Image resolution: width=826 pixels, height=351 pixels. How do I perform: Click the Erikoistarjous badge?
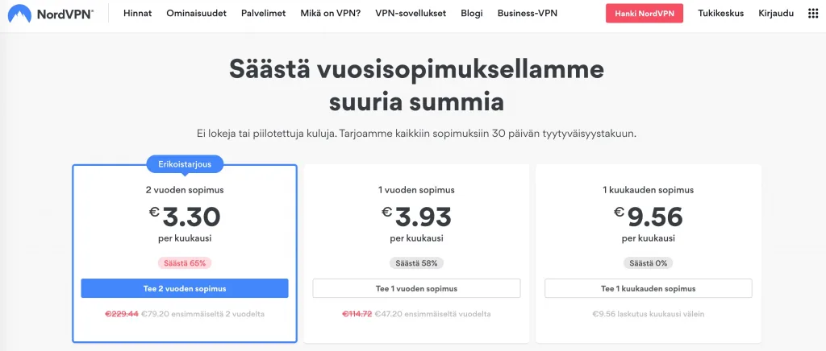point(185,164)
